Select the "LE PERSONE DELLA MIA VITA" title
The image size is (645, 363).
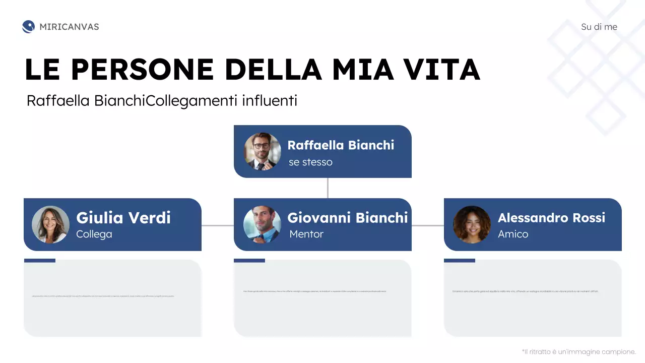click(x=252, y=70)
